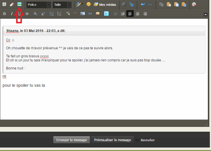Screen dimensions: 211x151
Task: Insert a numbered list
Action: pos(59,14)
